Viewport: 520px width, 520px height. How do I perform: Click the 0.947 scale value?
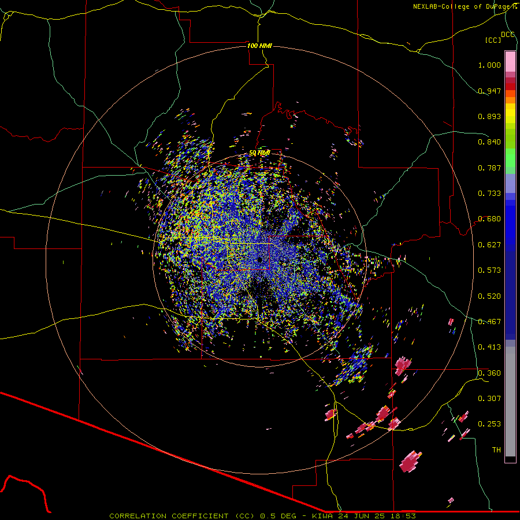point(489,91)
